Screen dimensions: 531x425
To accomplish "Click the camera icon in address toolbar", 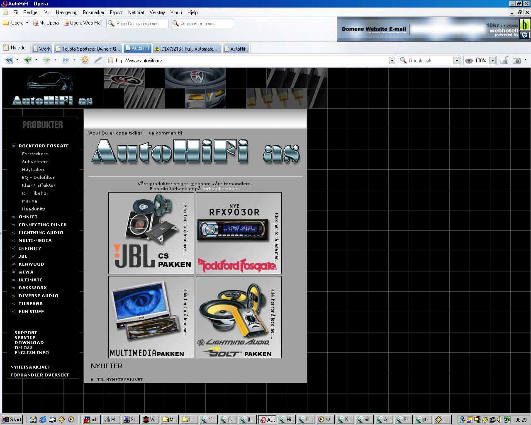I will coord(516,61).
